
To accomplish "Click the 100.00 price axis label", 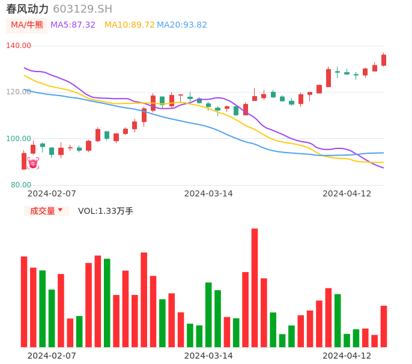I will point(19,139).
